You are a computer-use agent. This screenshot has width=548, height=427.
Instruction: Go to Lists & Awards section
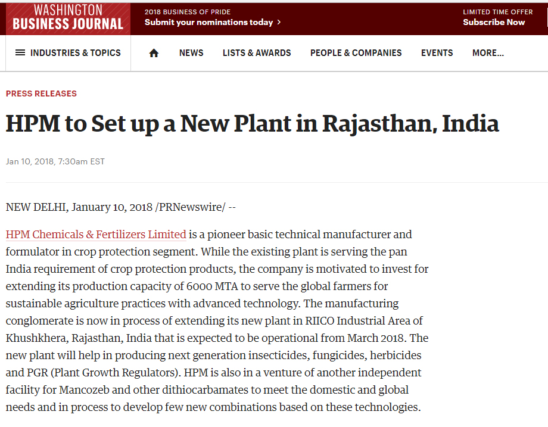pos(257,53)
